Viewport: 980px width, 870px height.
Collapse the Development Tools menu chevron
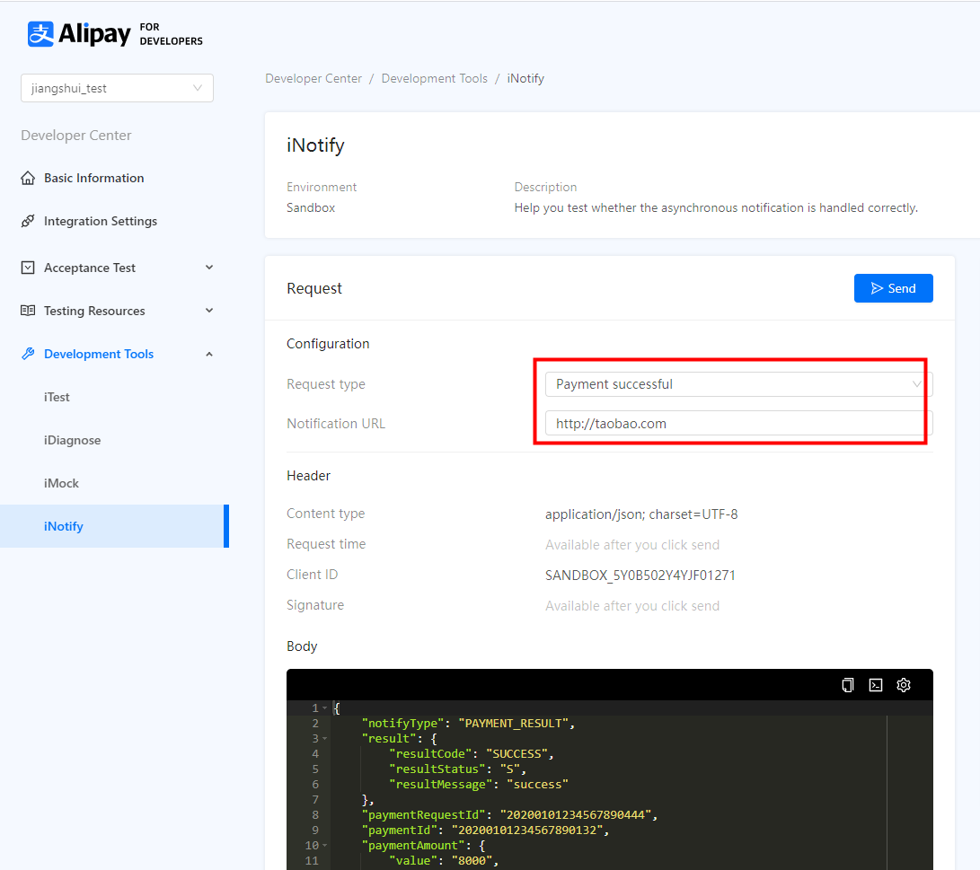[209, 354]
